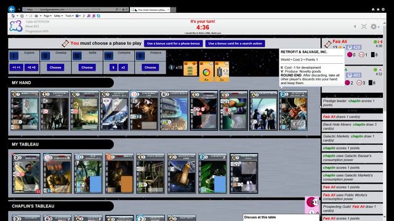Select the 3+ goal tile
Screen dimensions: 394x221
tap(222, 71)
